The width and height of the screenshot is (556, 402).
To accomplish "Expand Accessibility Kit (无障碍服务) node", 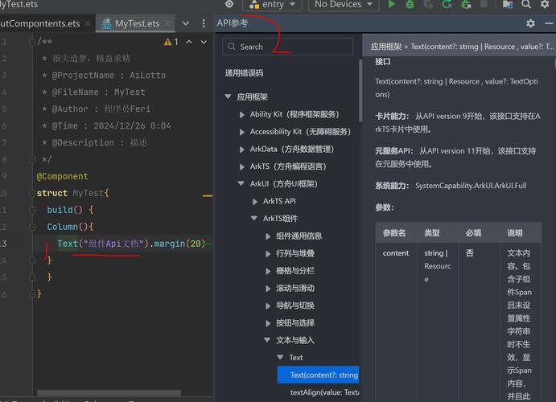I will pyautogui.click(x=242, y=132).
